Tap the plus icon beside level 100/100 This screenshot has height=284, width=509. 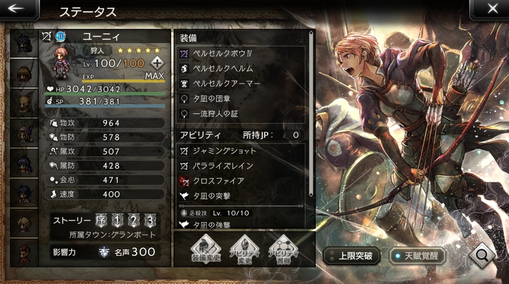point(157,63)
